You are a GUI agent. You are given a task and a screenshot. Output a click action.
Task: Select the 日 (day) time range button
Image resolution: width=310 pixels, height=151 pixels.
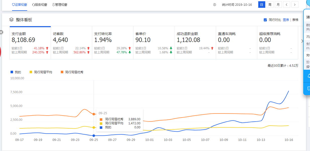tap(262, 5)
